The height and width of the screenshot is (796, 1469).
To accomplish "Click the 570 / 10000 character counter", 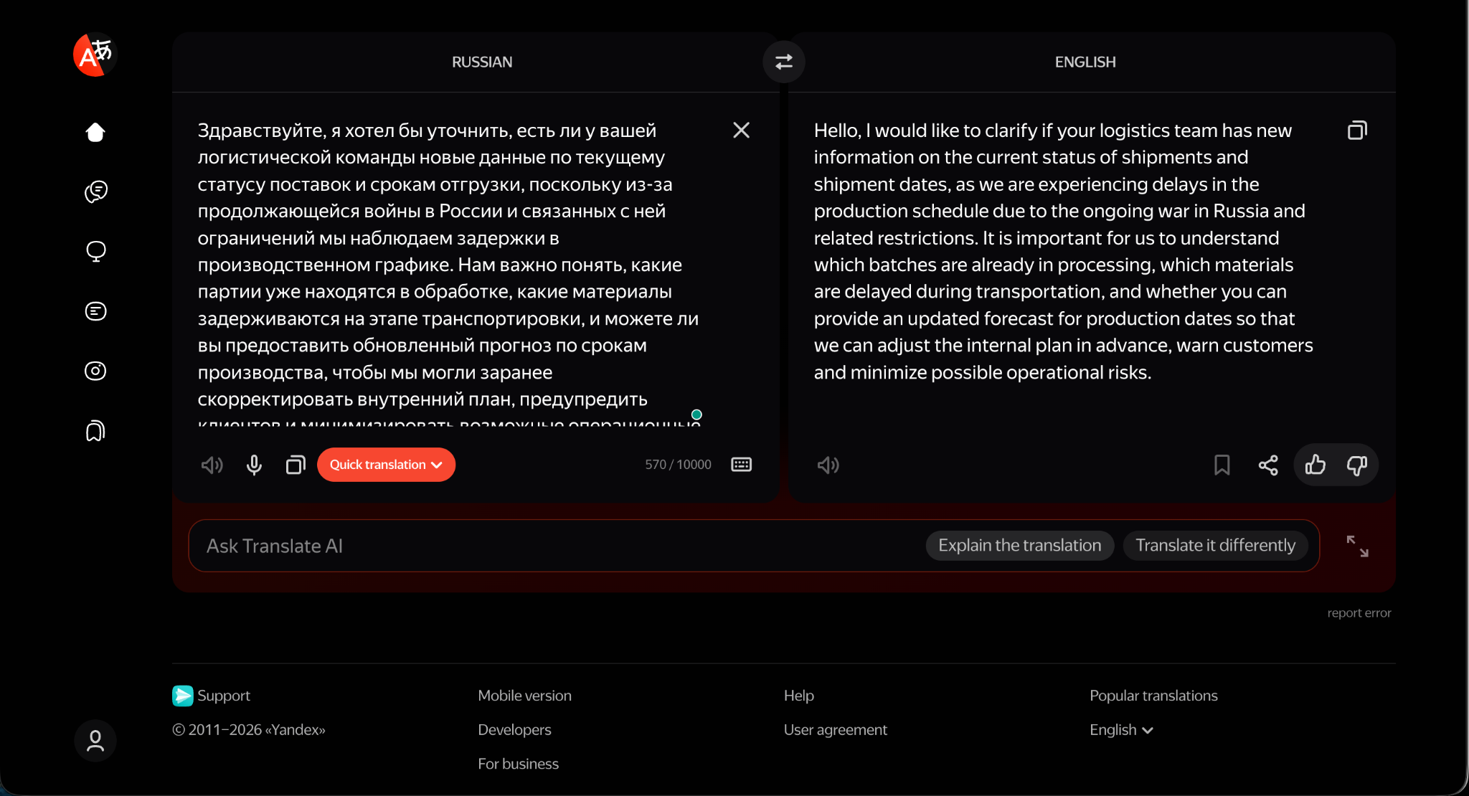I will pyautogui.click(x=678, y=465).
